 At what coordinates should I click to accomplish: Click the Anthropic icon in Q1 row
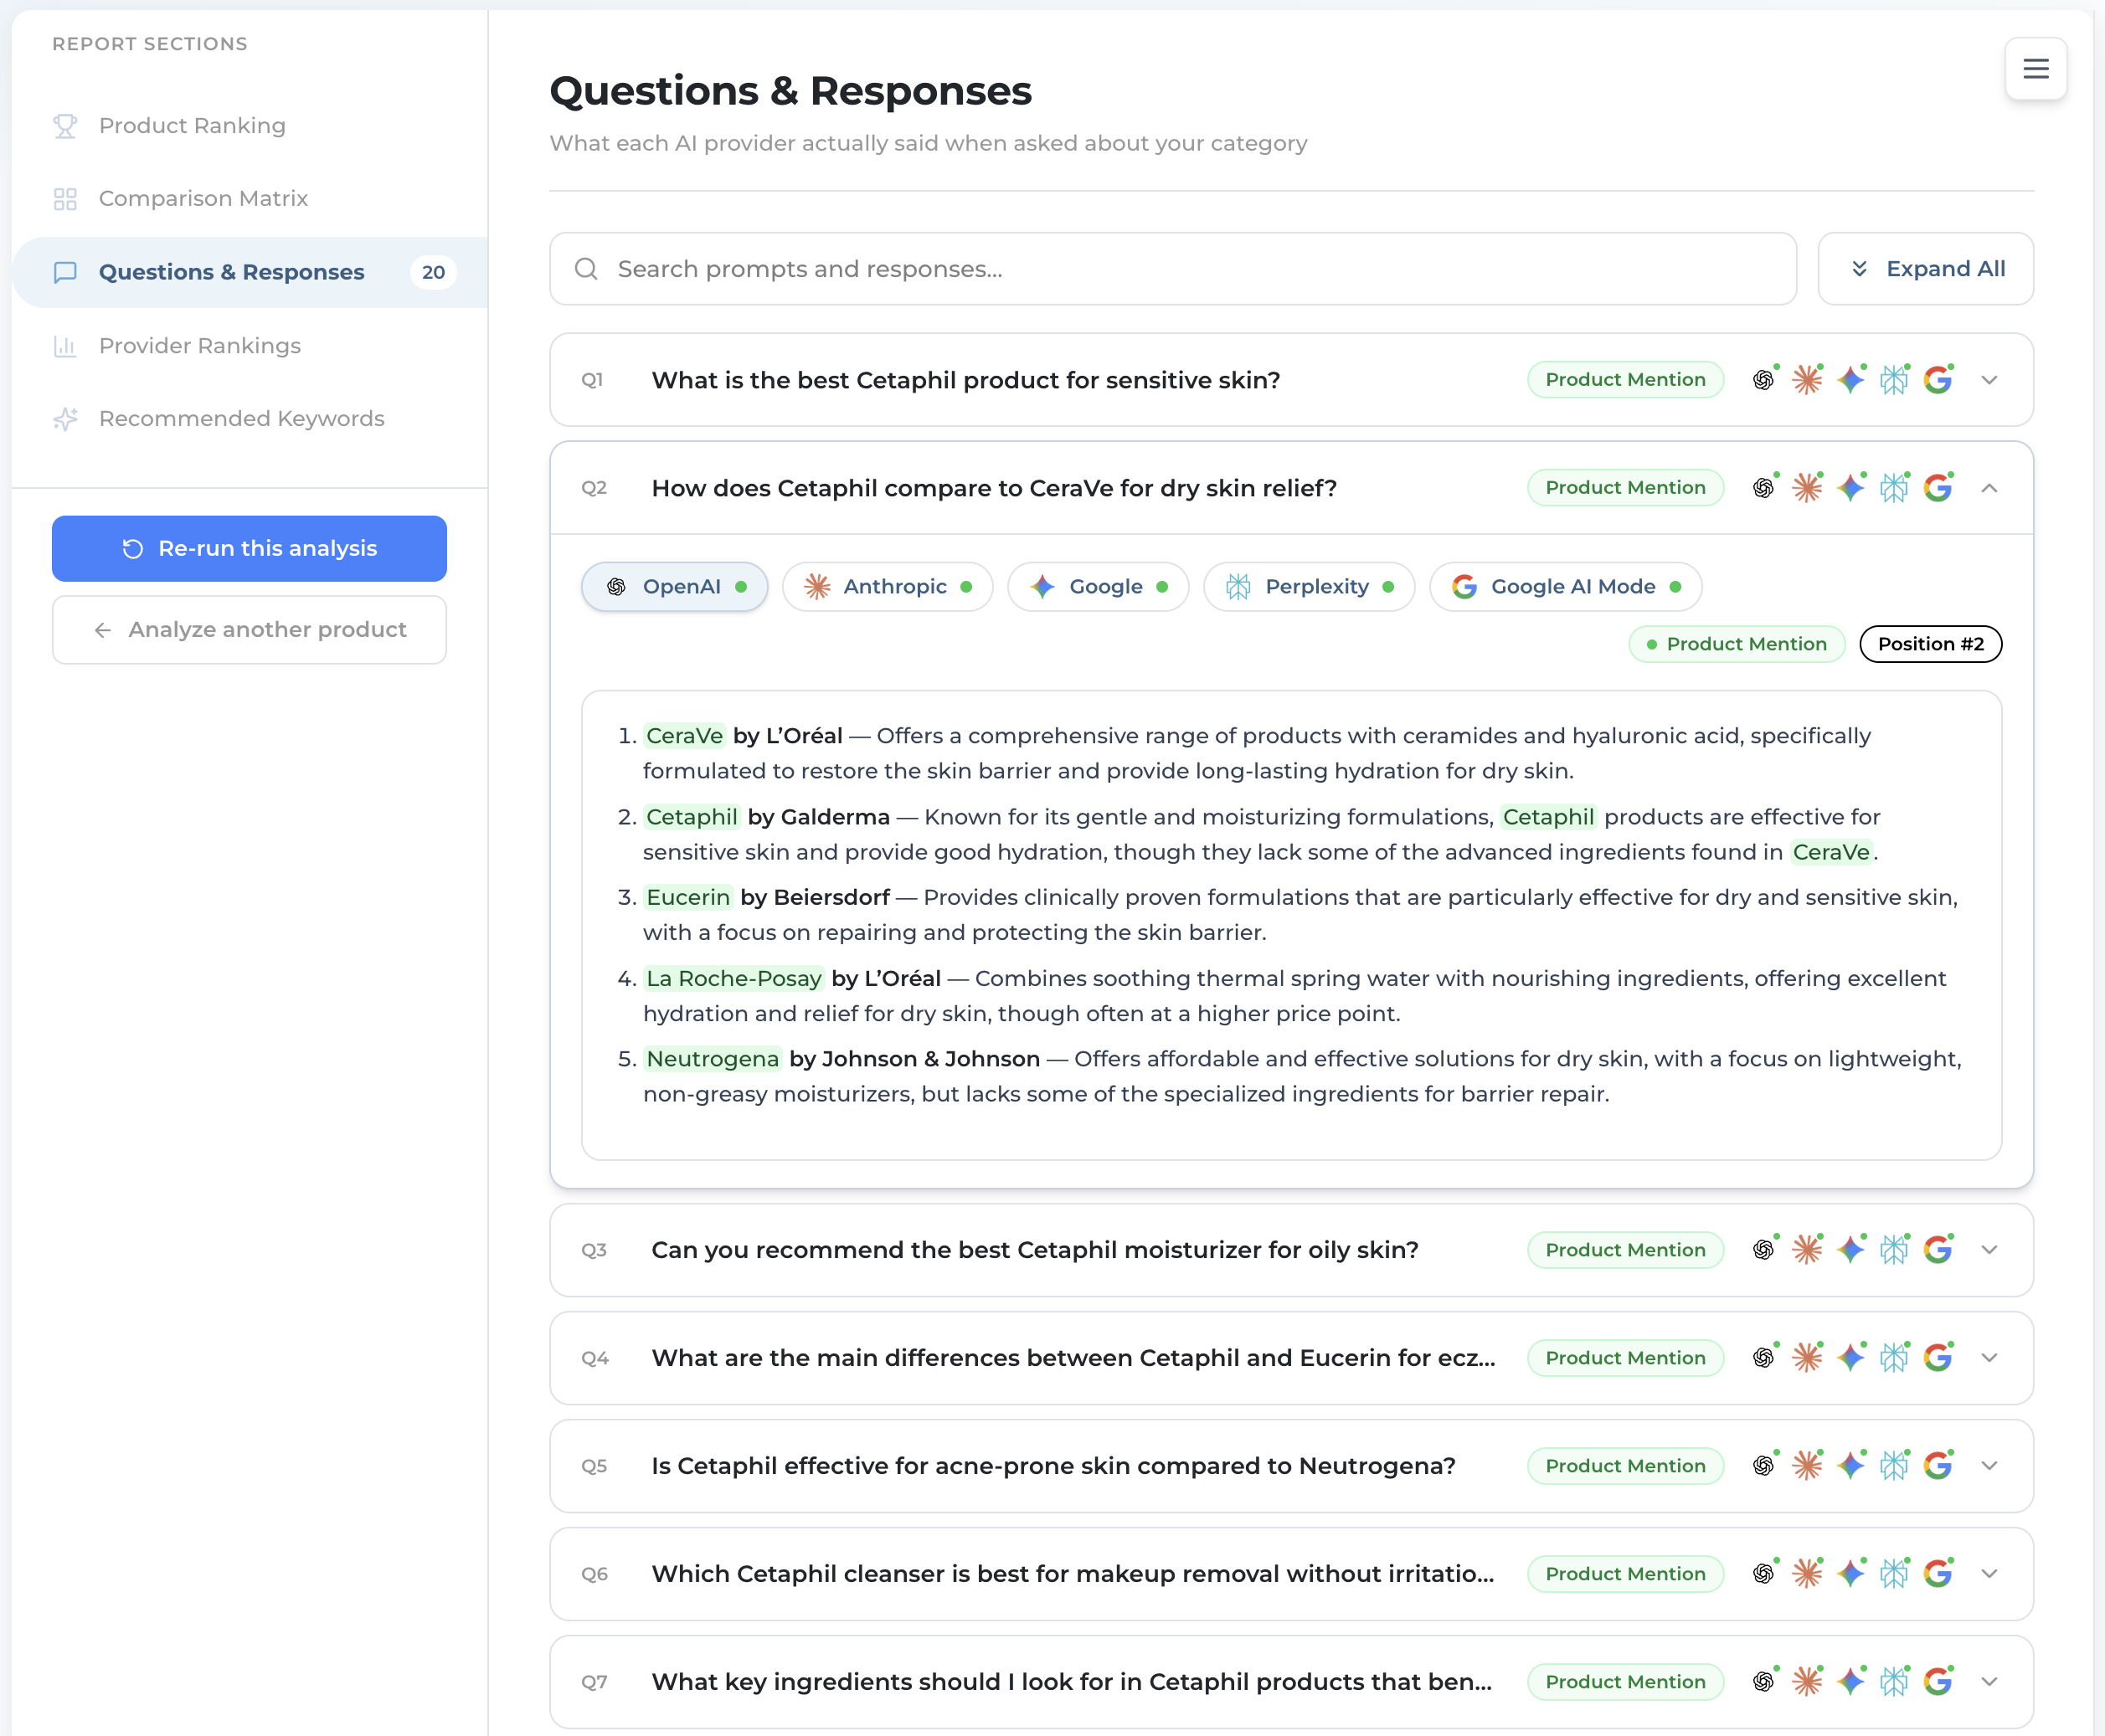(1807, 380)
